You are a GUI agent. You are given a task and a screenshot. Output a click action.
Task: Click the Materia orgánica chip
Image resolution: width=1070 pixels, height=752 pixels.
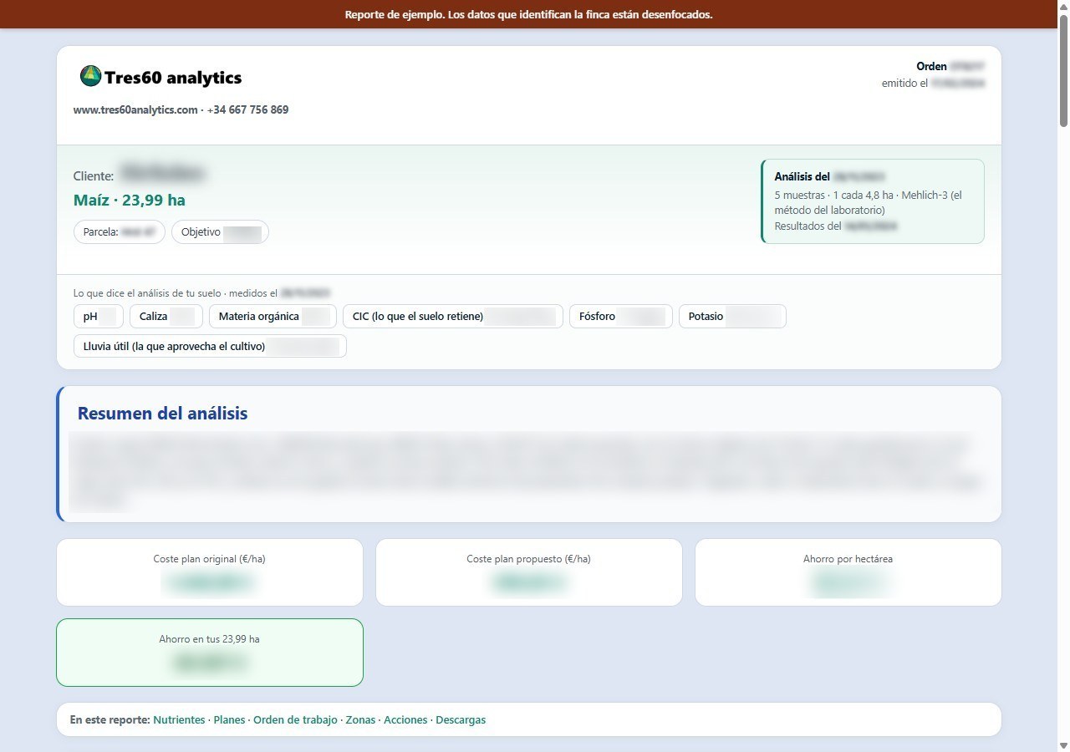click(x=273, y=317)
